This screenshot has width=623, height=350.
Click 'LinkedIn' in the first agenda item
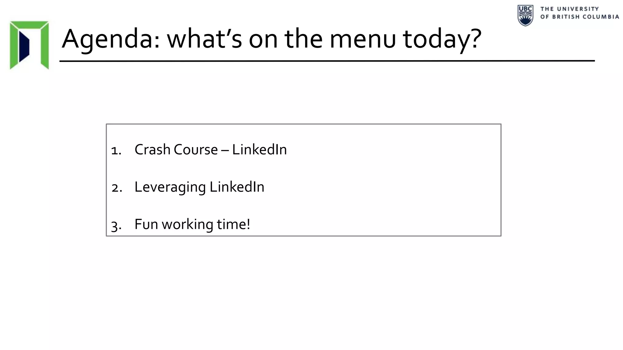pyautogui.click(x=259, y=149)
